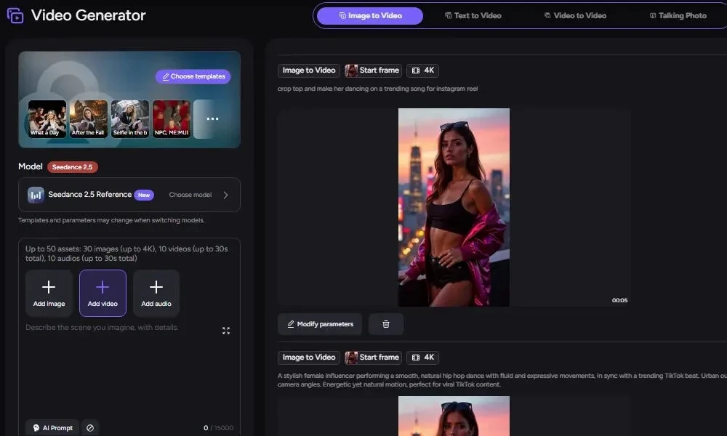The image size is (727, 436).
Task: Select the After the Fall template
Action: click(88, 118)
